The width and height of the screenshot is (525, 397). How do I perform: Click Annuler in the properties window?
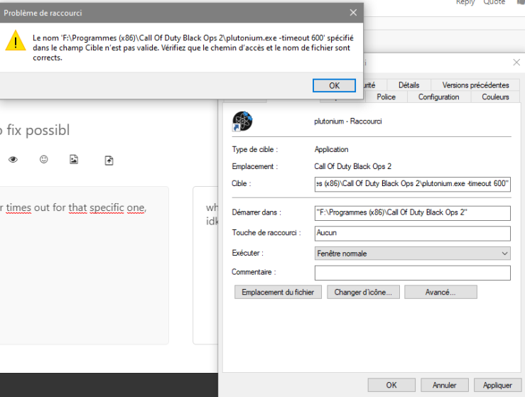click(444, 385)
